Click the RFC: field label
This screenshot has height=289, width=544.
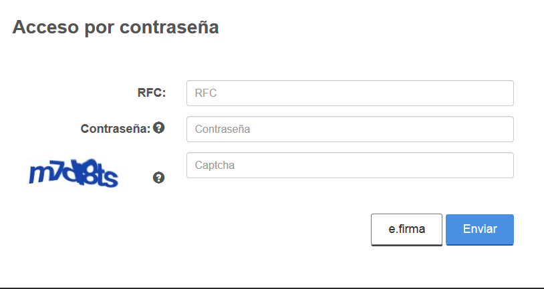[152, 93]
